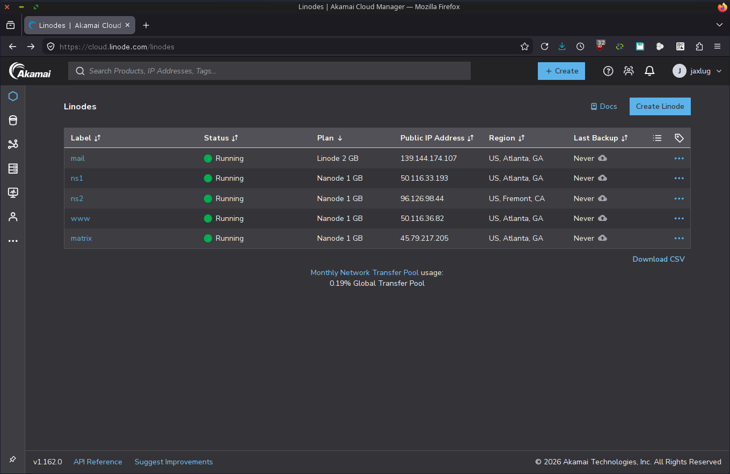Reload the page in Firefox
Viewport: 730px width, 474px height.
pos(544,47)
